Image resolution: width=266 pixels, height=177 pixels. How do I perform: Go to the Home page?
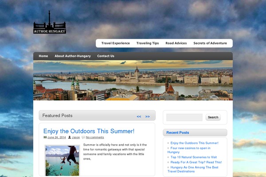(x=43, y=56)
